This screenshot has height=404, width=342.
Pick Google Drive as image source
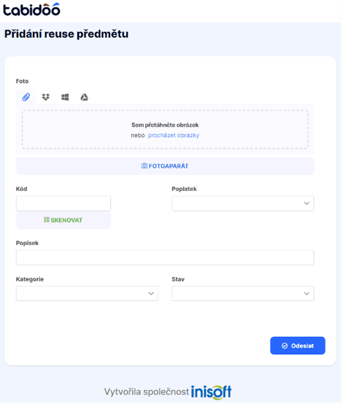coord(84,97)
